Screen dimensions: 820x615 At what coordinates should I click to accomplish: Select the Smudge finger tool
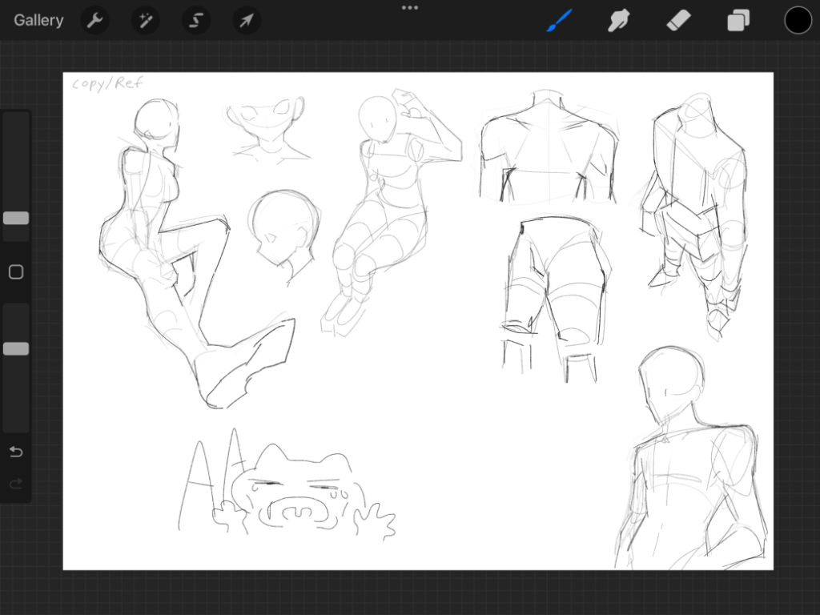[x=618, y=21]
